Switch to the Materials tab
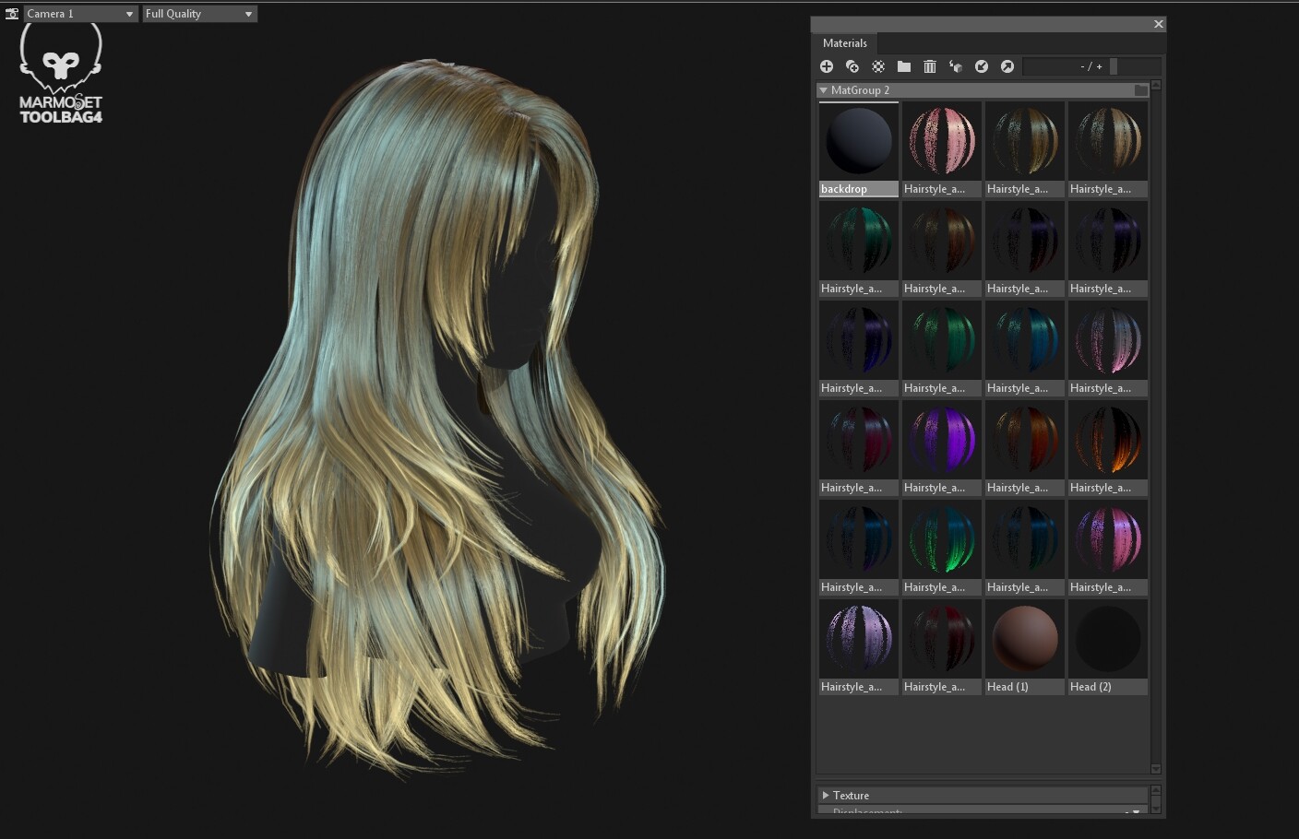 pos(844,42)
